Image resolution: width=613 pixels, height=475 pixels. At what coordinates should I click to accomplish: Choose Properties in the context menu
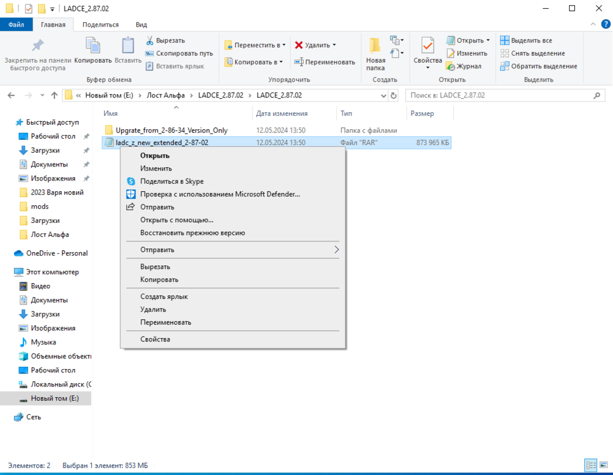pyautogui.click(x=155, y=339)
